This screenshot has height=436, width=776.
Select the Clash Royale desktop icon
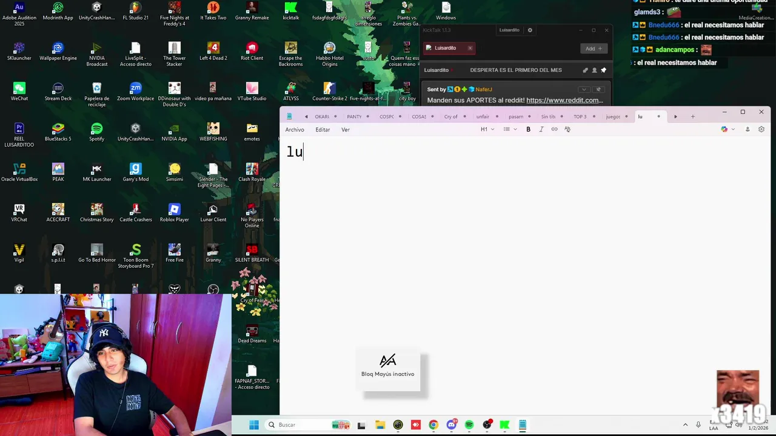tap(252, 173)
